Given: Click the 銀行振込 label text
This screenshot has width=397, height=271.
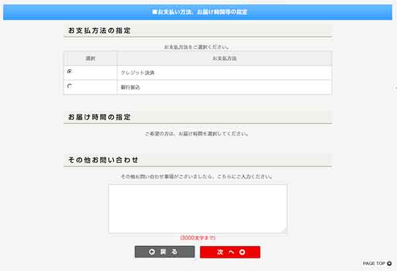Looking at the screenshot, I should tap(130, 87).
